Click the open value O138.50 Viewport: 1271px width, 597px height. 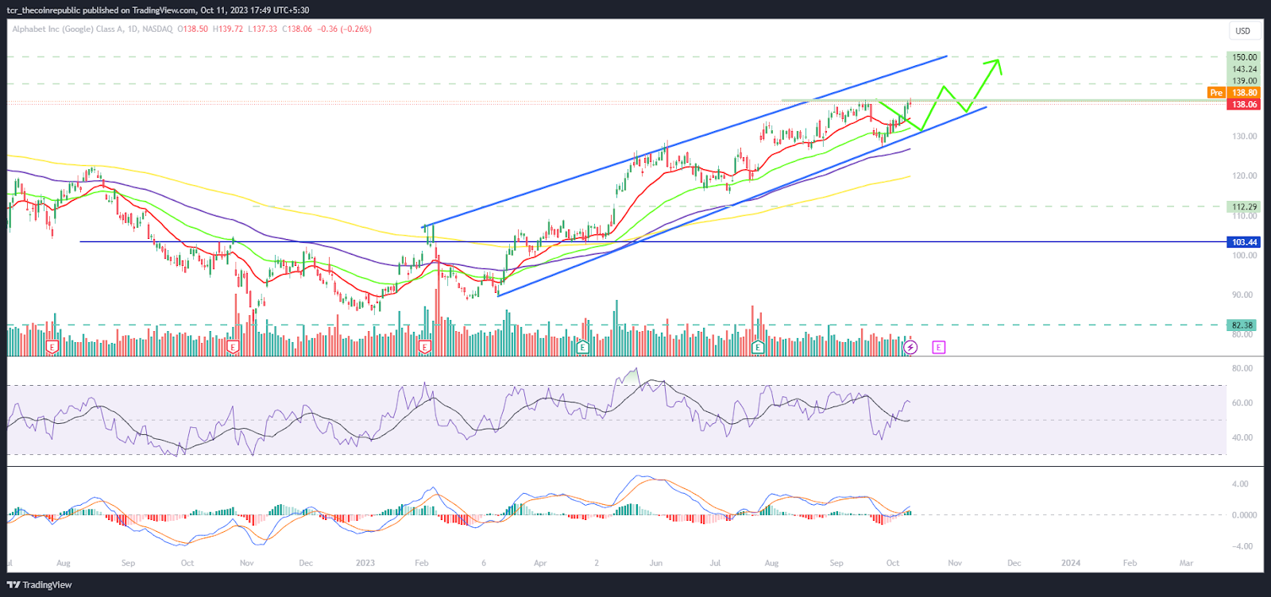pos(193,29)
